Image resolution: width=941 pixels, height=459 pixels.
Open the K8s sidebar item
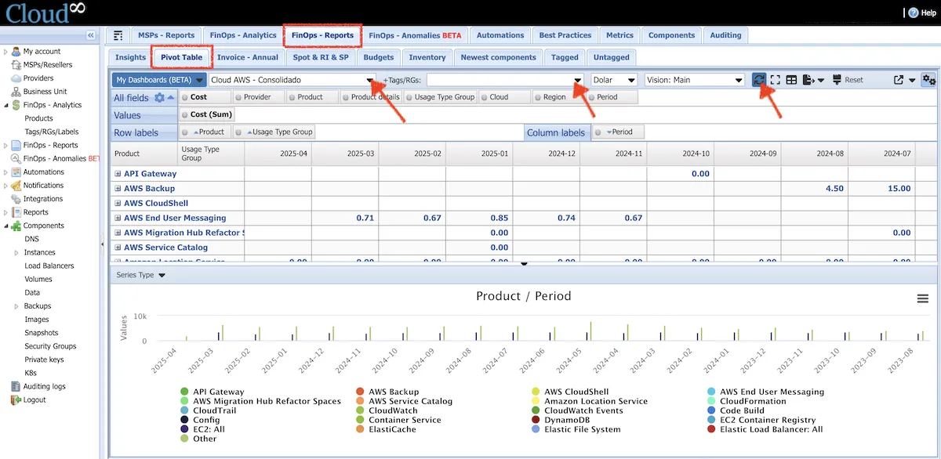(x=31, y=373)
